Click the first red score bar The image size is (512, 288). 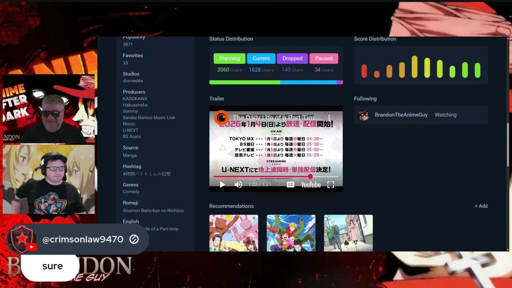pyautogui.click(x=364, y=71)
